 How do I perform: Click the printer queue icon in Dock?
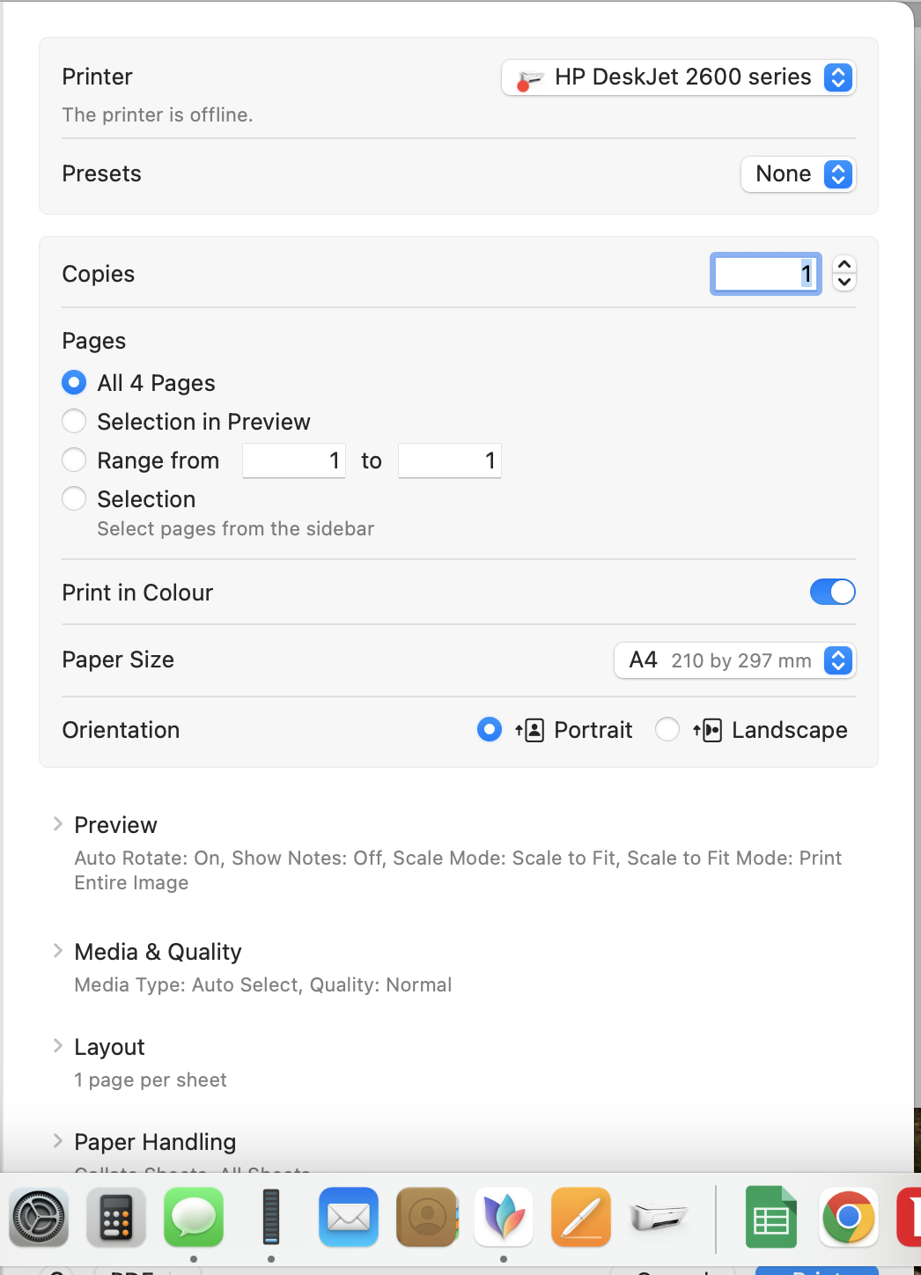pos(659,1218)
